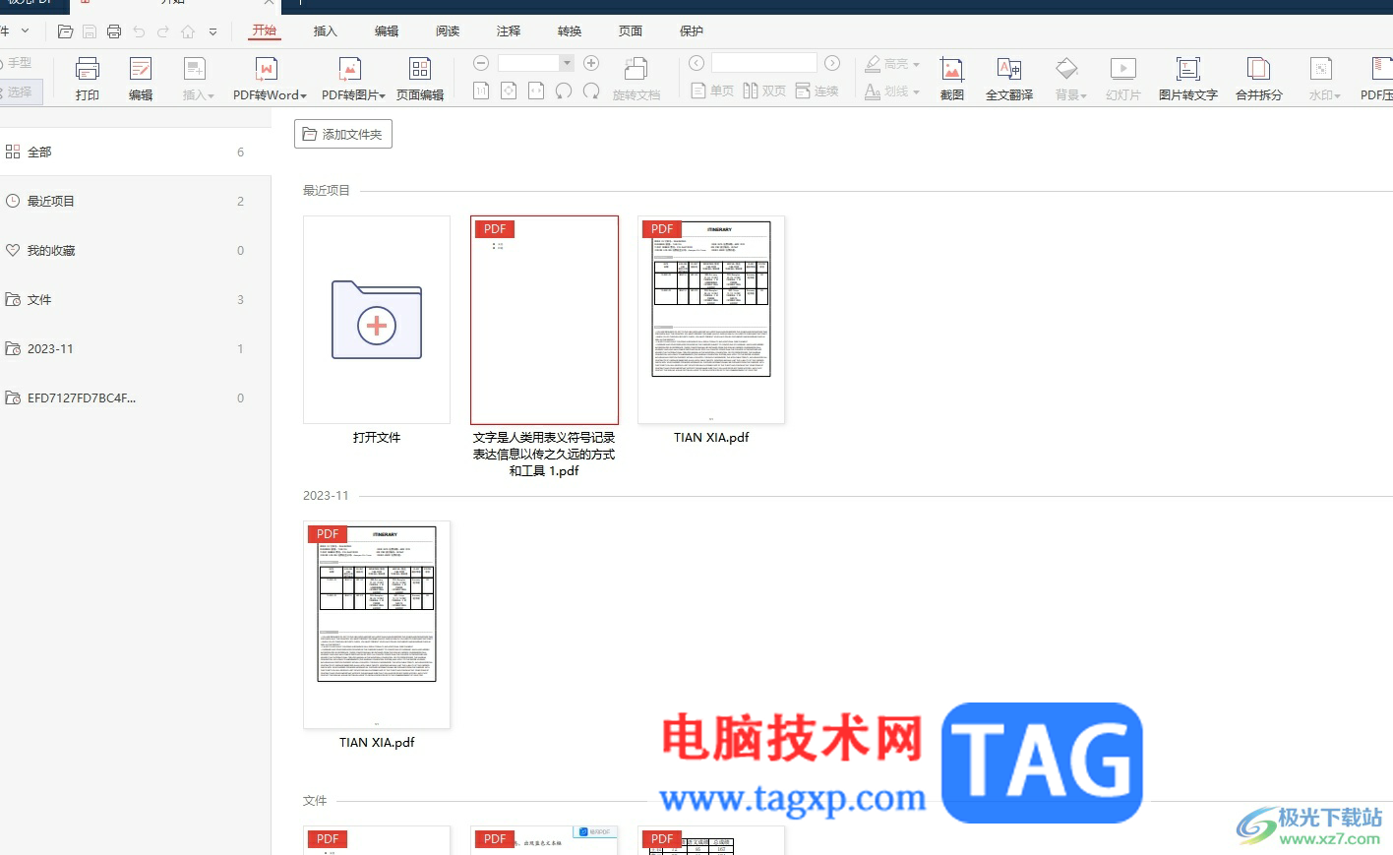The width and height of the screenshot is (1393, 855).
Task: Click the Home icon in quick toolbar
Action: point(188,31)
